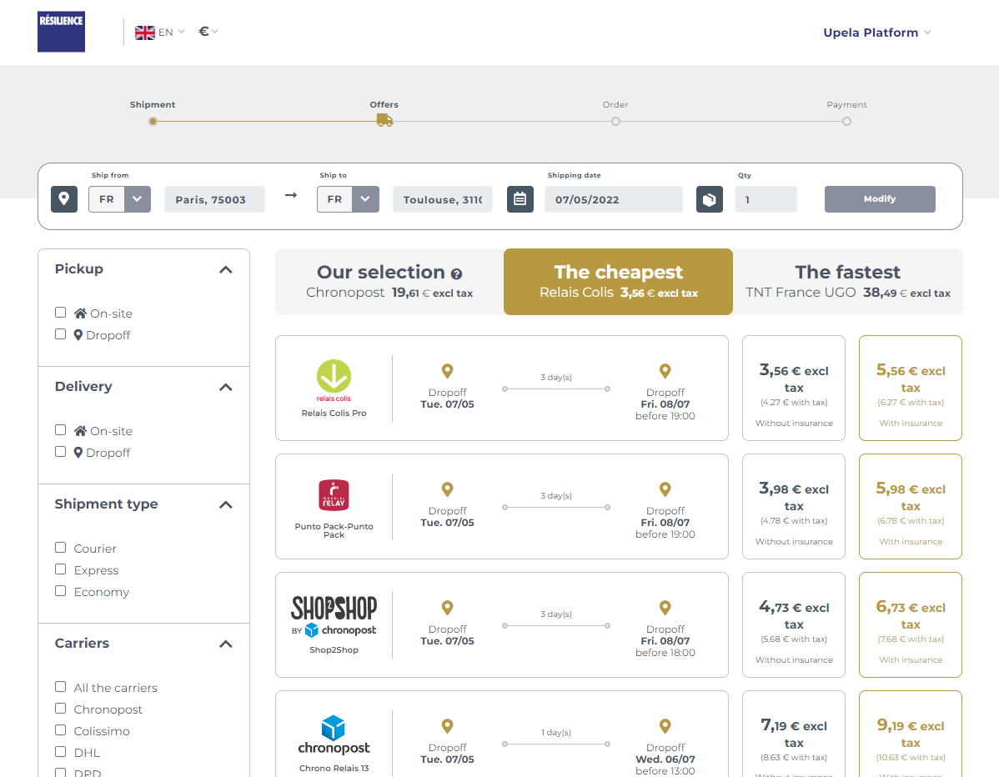Collapse the Carriers filter section

pos(225,644)
